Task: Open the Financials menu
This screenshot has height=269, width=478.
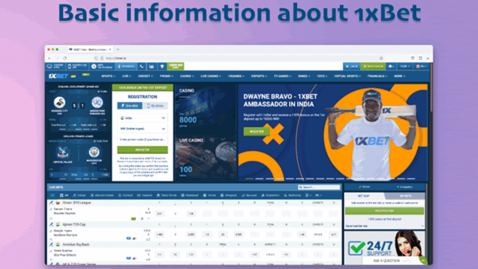Action: pos(378,76)
